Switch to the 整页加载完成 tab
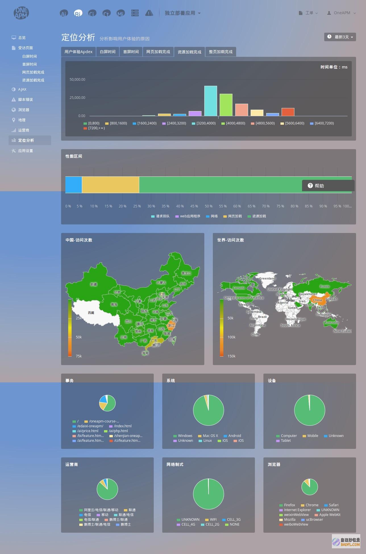This screenshot has height=554, width=366. coord(221,52)
